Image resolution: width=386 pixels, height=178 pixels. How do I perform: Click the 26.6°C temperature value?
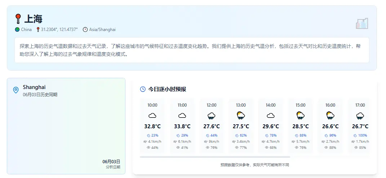pos(330,126)
